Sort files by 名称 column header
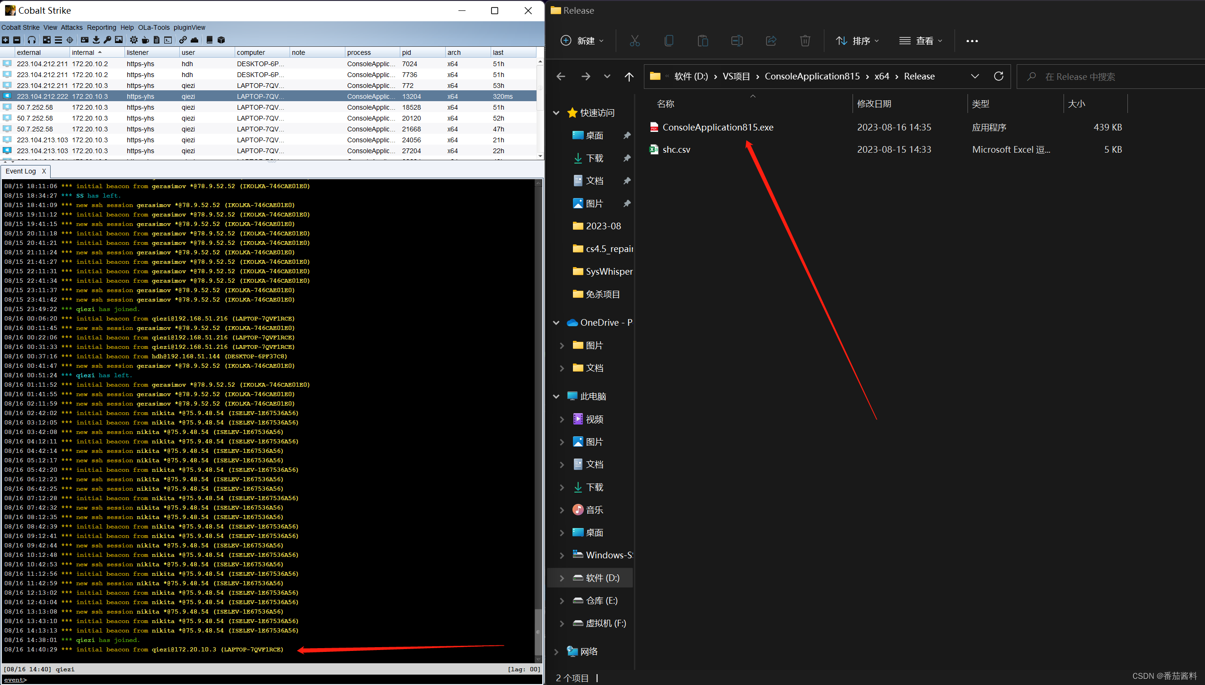1205x685 pixels. click(x=752, y=104)
